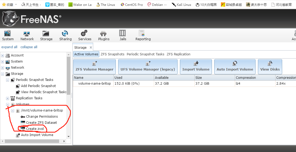Switch to the ZFS Snapshots tab
Viewport: 296px width, 152px height.
(113, 54)
